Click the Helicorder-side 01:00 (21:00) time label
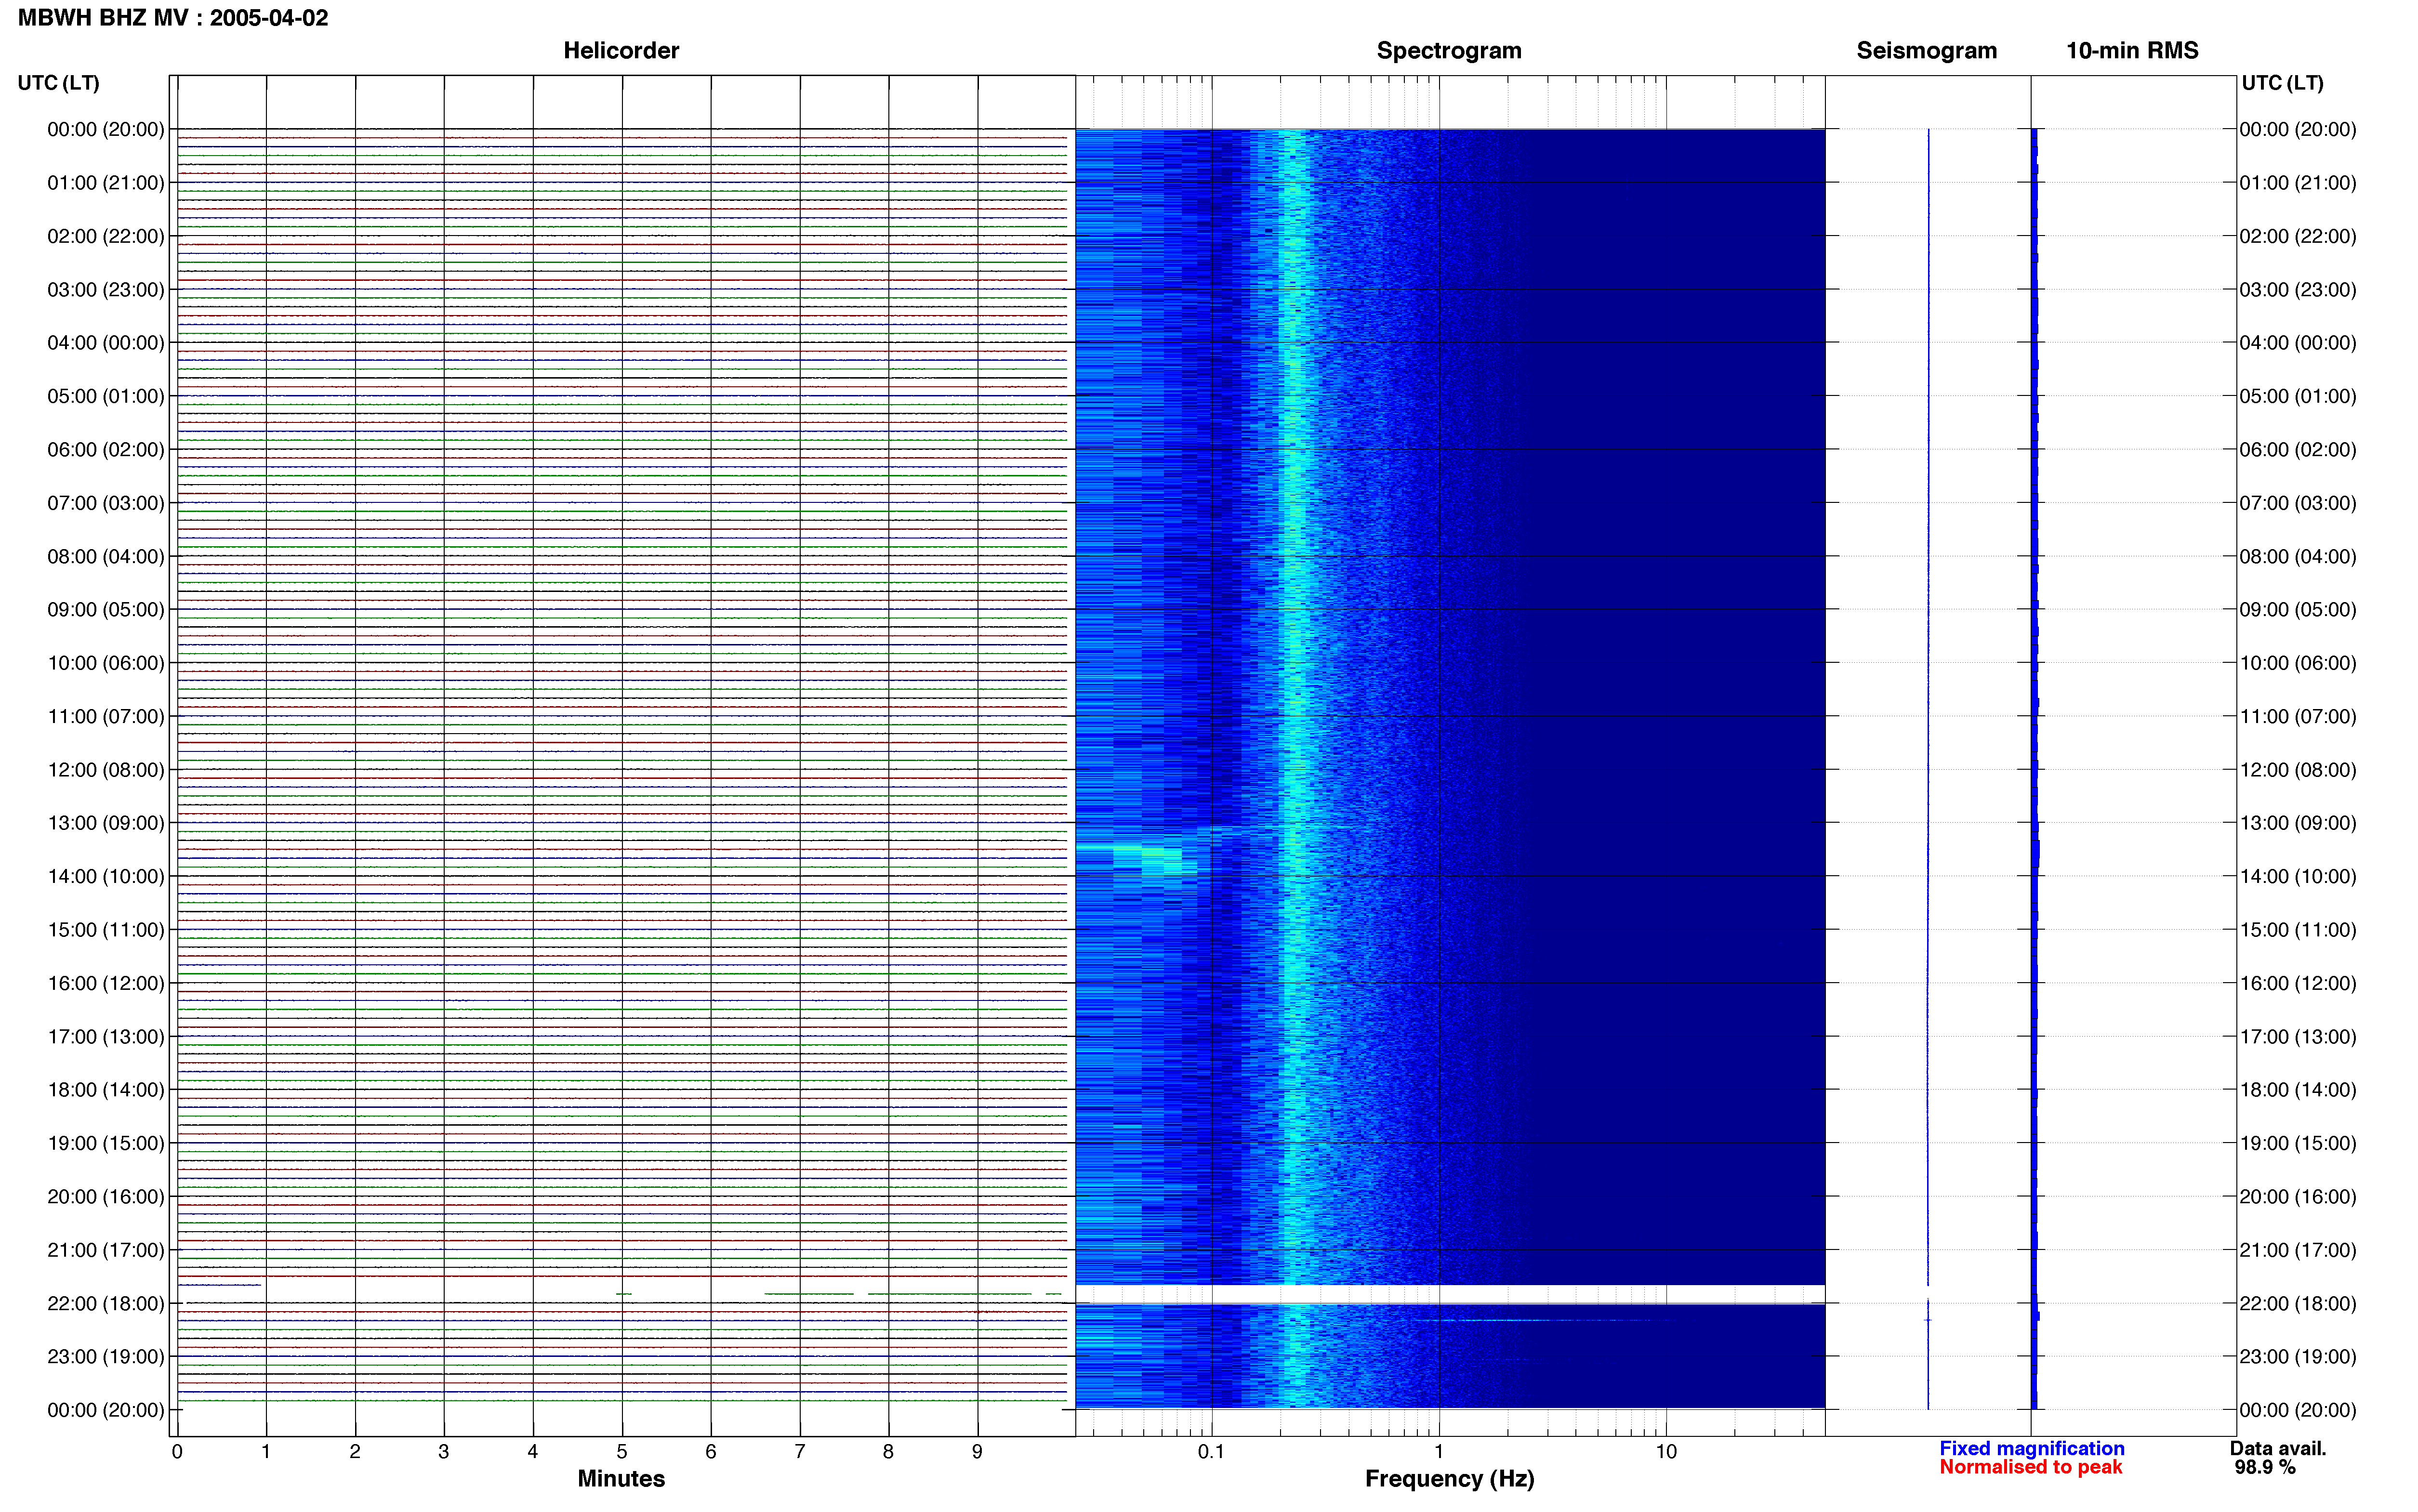 click(x=106, y=183)
